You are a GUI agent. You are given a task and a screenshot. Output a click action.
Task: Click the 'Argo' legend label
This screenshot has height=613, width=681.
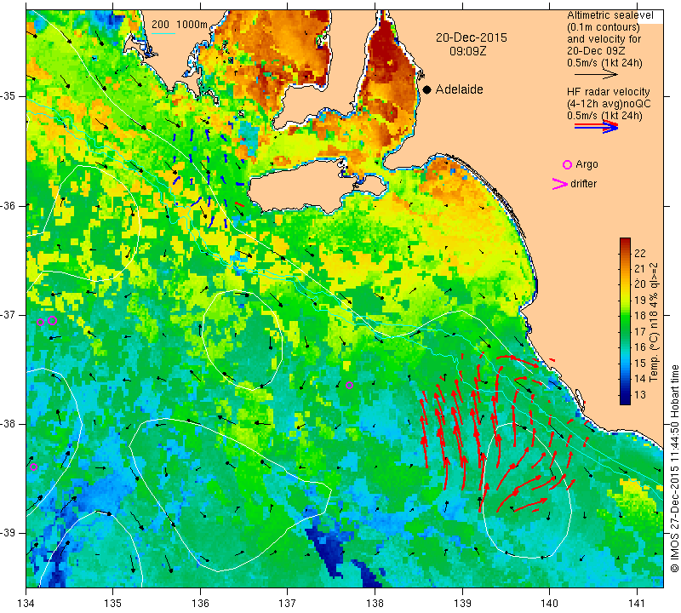coord(587,164)
